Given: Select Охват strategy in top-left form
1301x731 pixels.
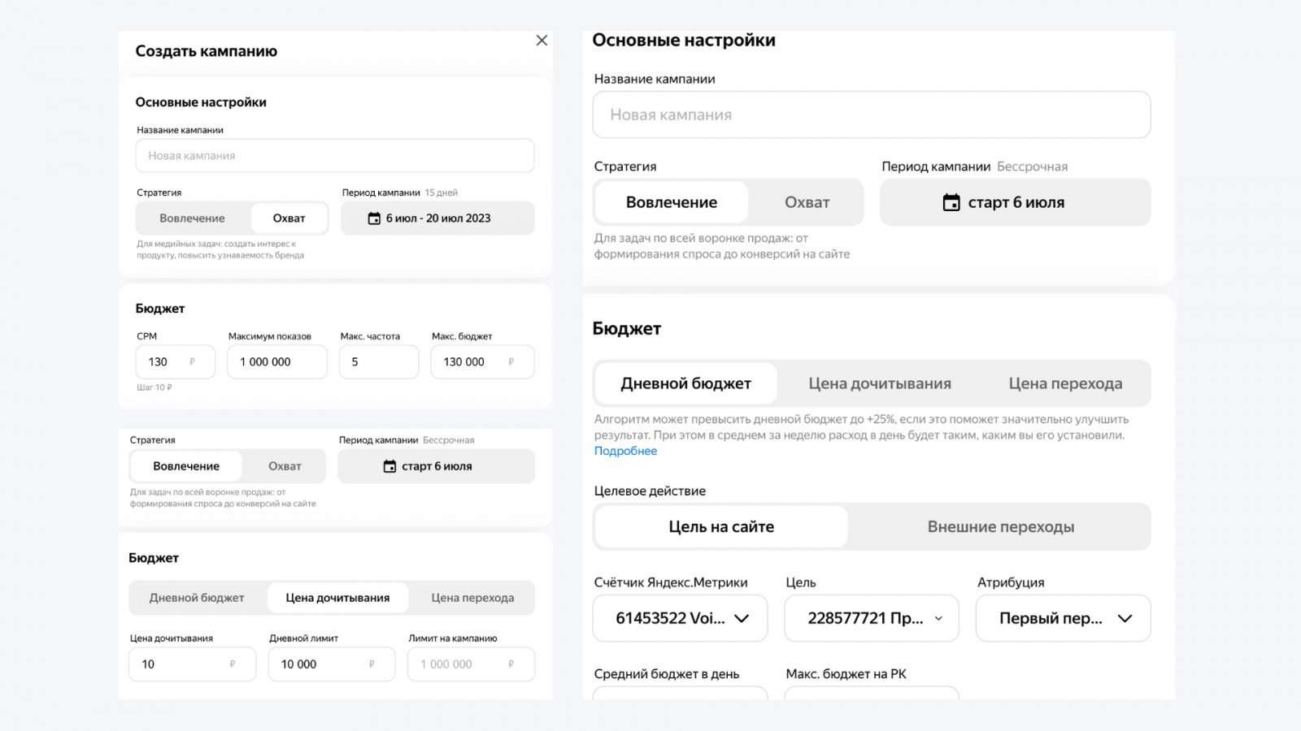Looking at the screenshot, I should click(x=289, y=218).
